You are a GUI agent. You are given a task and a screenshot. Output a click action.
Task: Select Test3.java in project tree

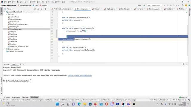tap(13, 39)
